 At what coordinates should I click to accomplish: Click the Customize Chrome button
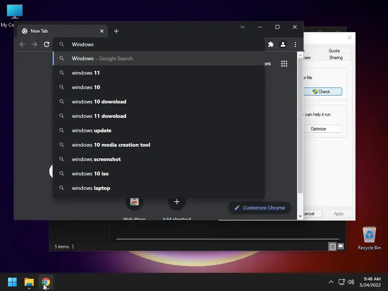(x=259, y=208)
